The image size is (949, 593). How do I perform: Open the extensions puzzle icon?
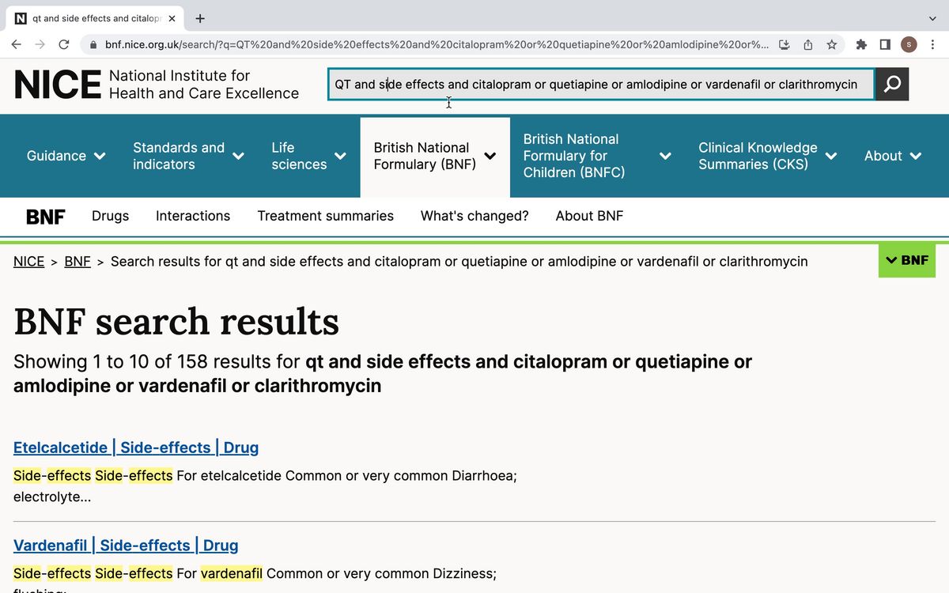tap(861, 45)
